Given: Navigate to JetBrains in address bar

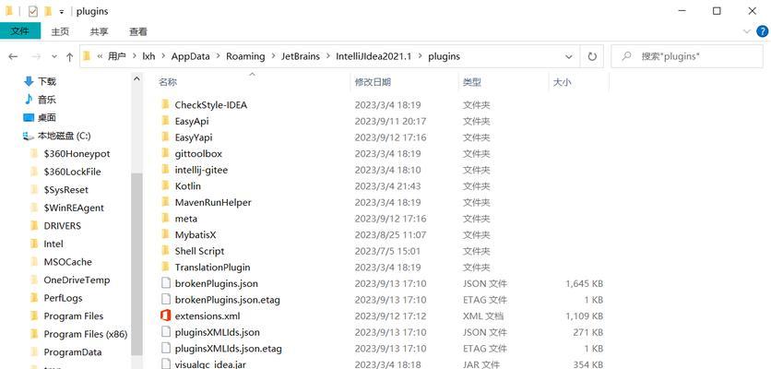Looking at the screenshot, I should tap(301, 56).
